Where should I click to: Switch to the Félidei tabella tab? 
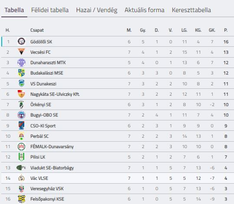pos(50,10)
